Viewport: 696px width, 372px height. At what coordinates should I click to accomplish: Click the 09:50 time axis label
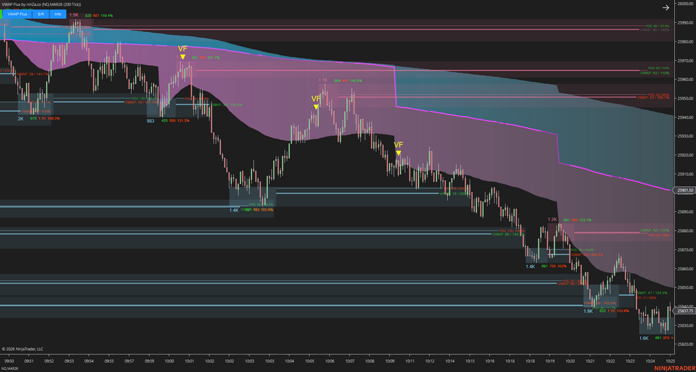[8, 361]
